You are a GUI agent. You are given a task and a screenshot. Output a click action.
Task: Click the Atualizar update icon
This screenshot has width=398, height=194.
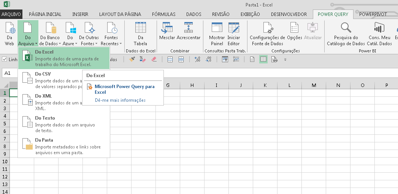(x=313, y=31)
